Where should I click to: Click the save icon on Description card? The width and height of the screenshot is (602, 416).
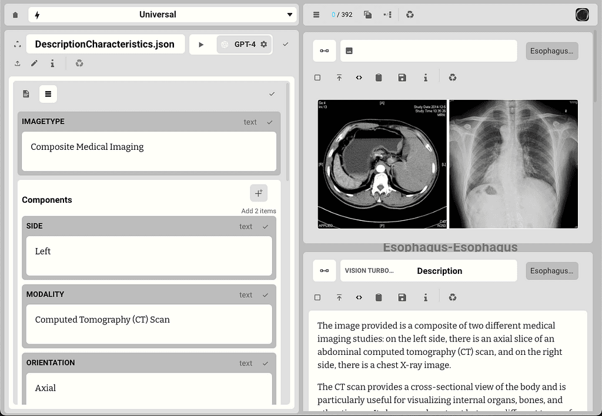point(402,297)
